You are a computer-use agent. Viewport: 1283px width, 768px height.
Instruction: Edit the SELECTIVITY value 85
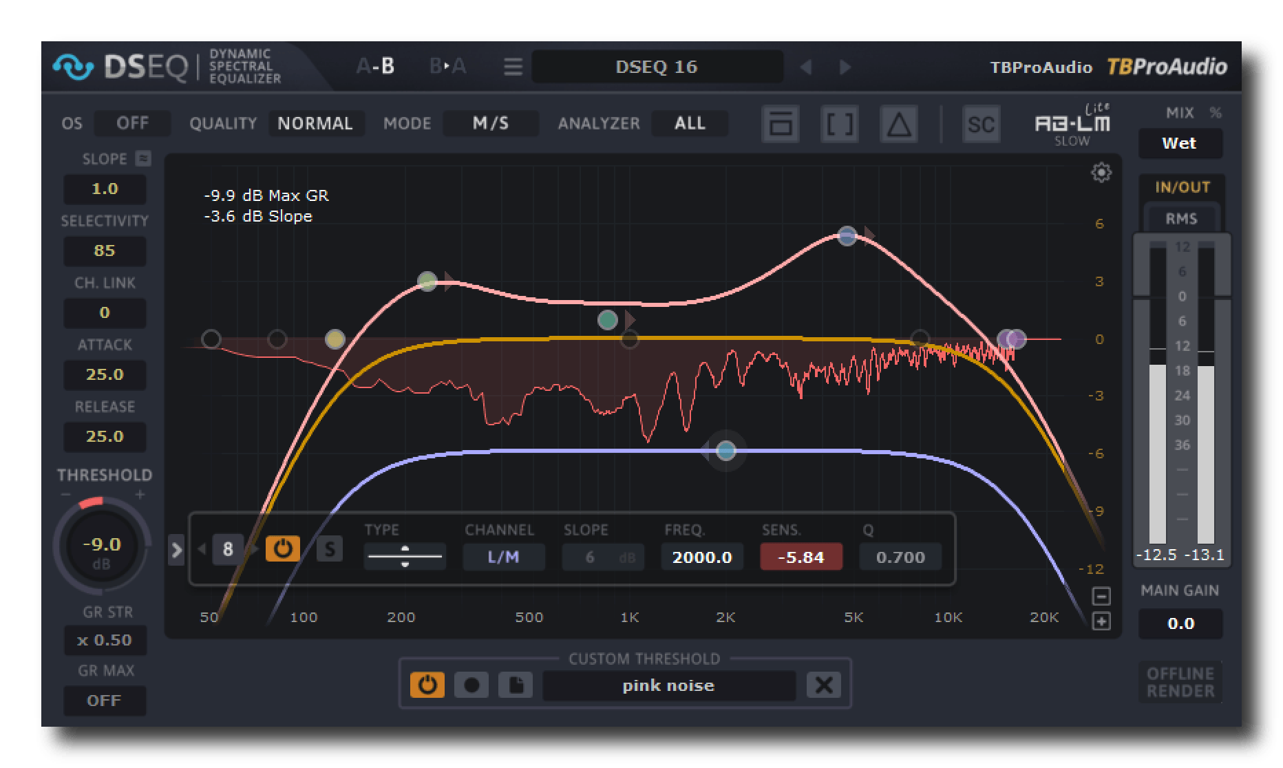(x=105, y=250)
